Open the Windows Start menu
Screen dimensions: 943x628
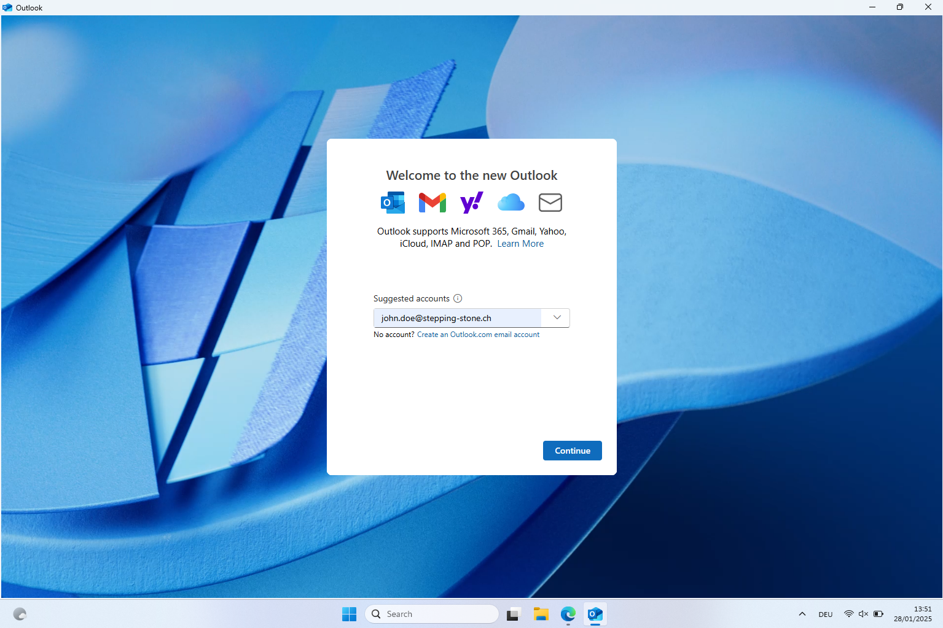(x=349, y=614)
